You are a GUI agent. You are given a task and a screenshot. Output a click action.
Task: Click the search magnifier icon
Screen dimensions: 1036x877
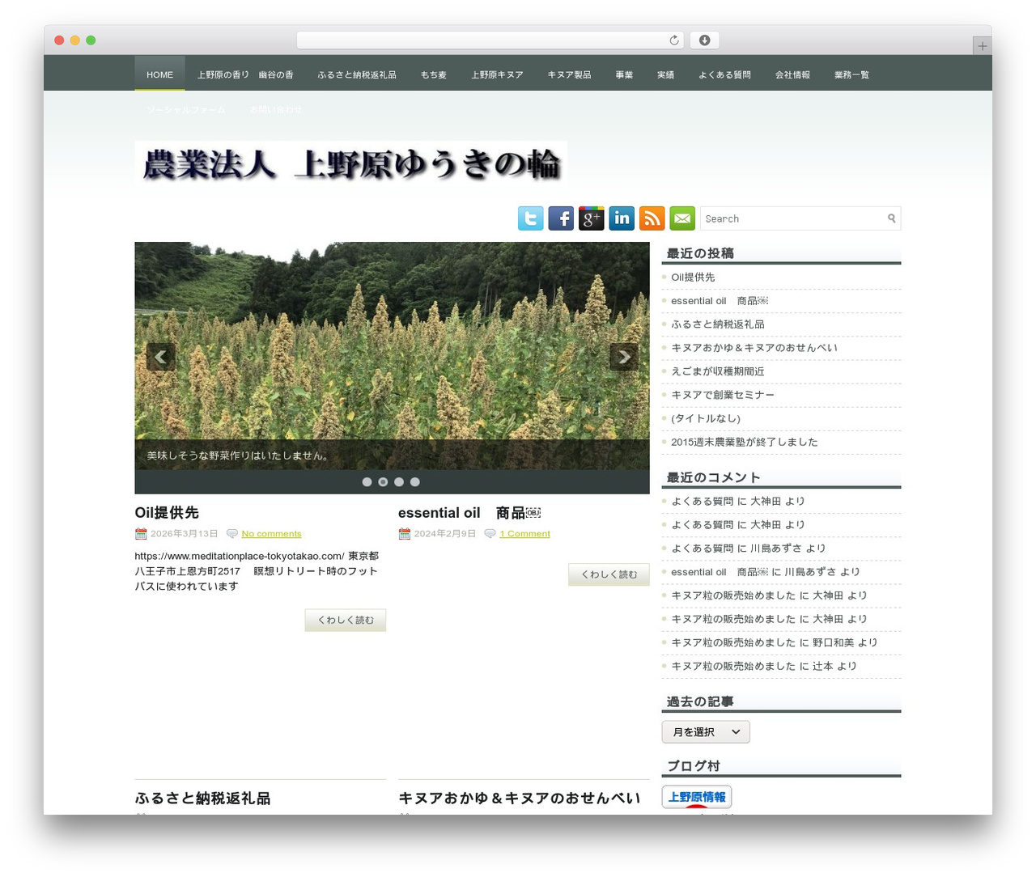point(891,218)
